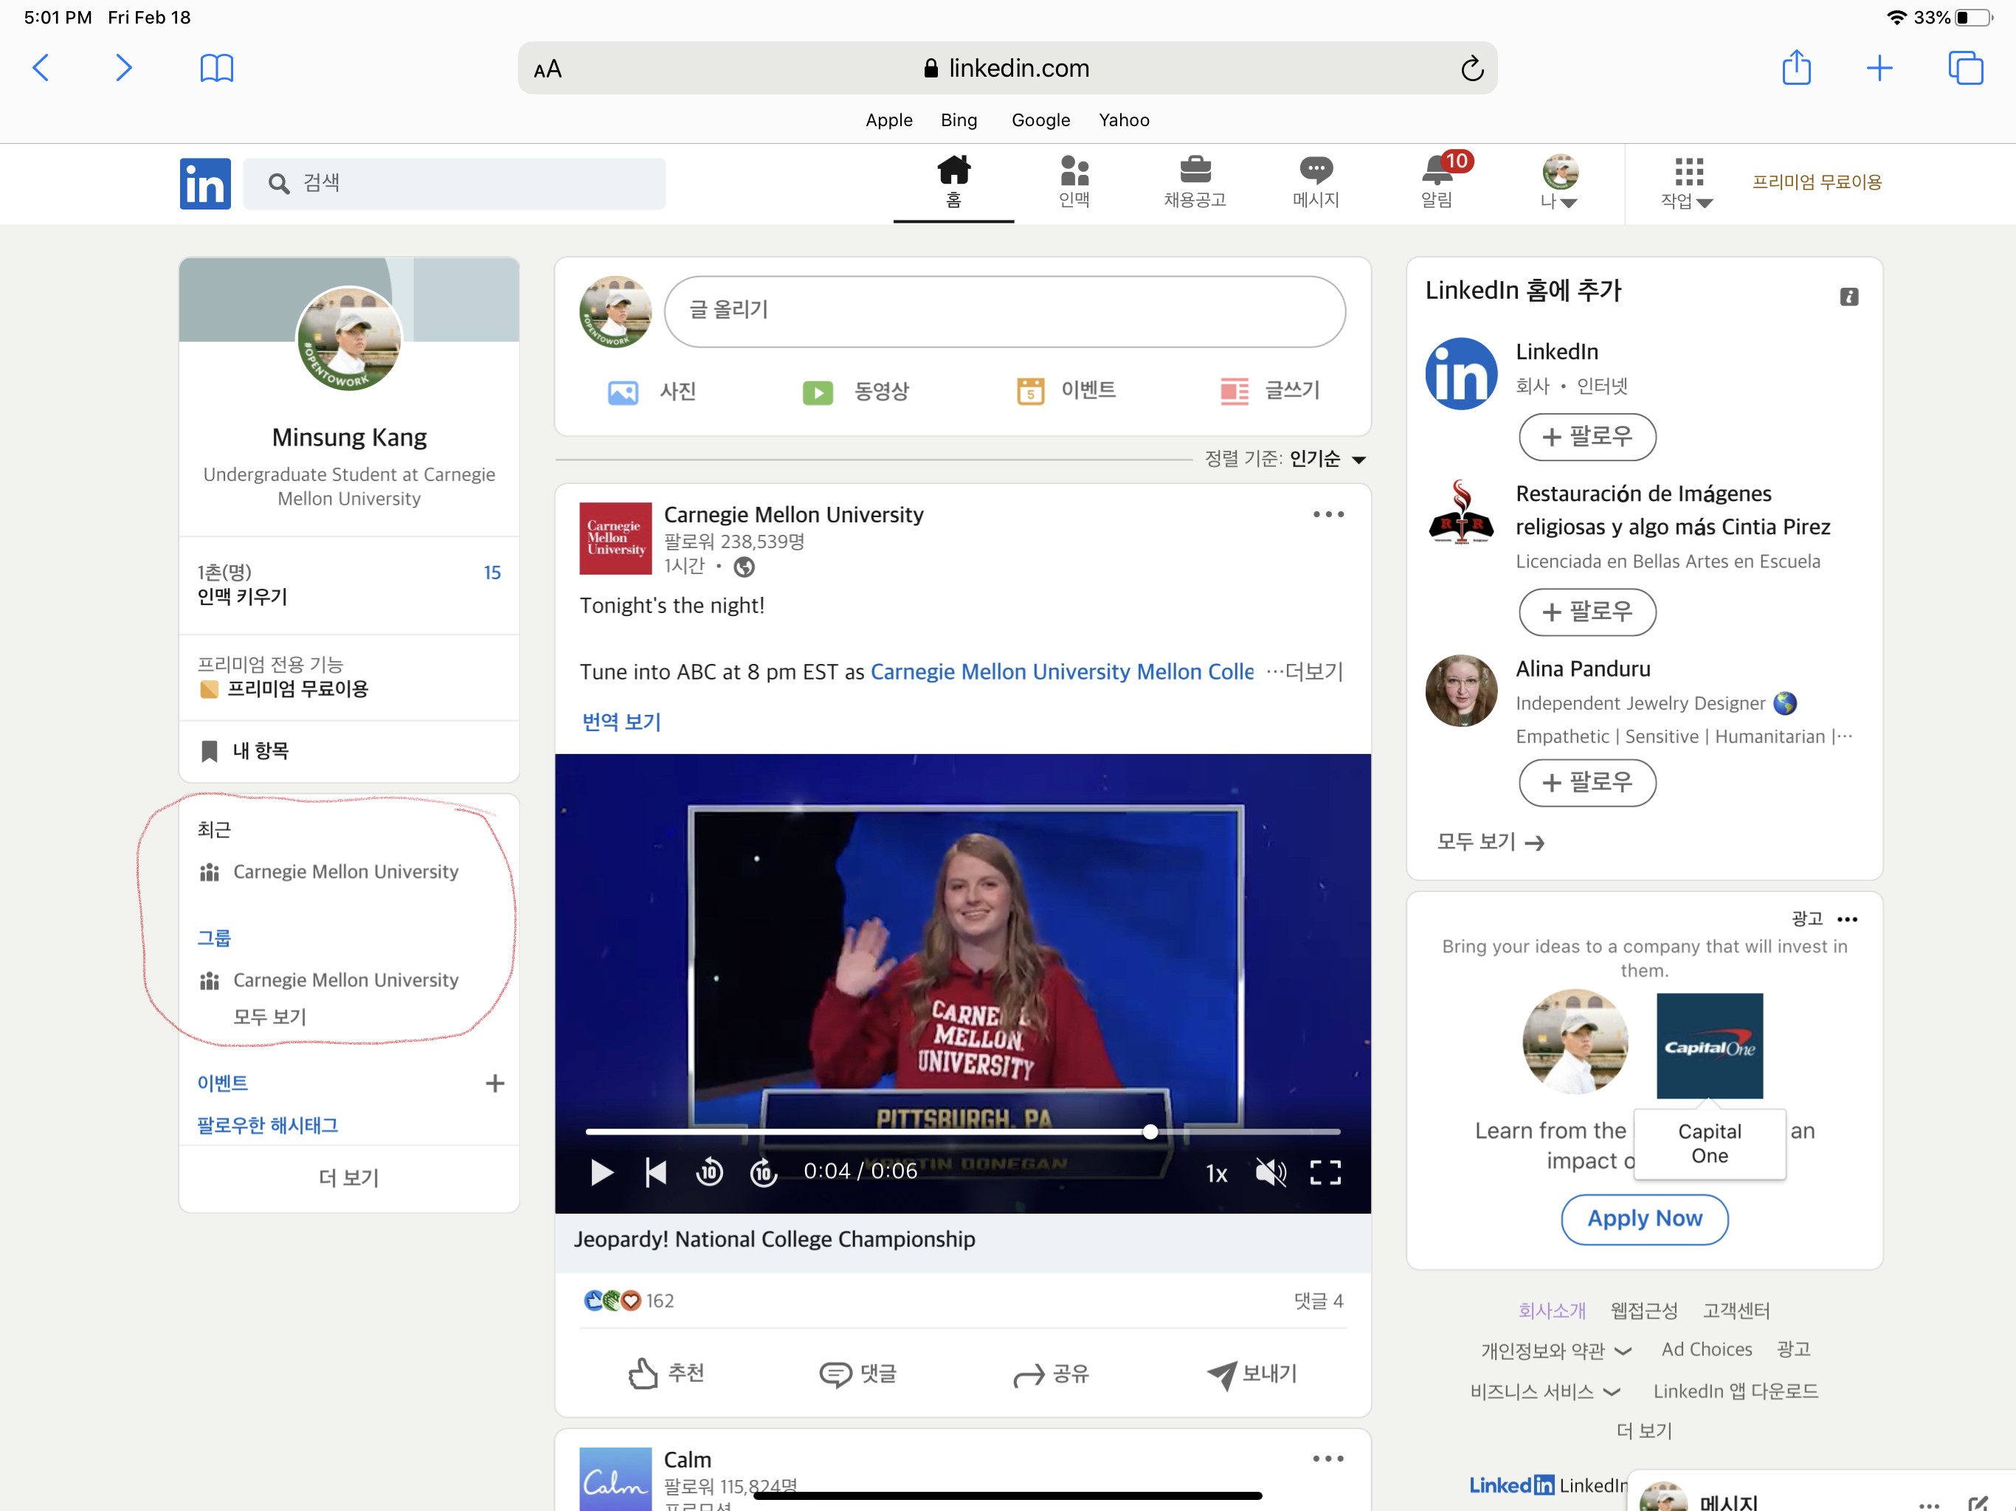Viewport: 2016px width, 1511px height.
Task: Click the 프리미엄 무료이용 header link
Action: coord(1817,181)
